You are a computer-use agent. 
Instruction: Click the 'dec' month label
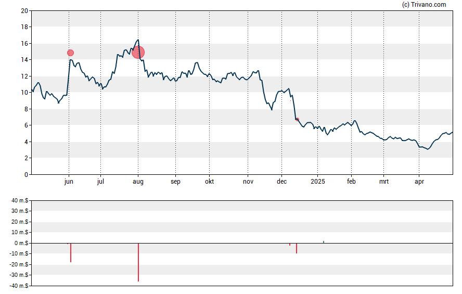pos(281,182)
